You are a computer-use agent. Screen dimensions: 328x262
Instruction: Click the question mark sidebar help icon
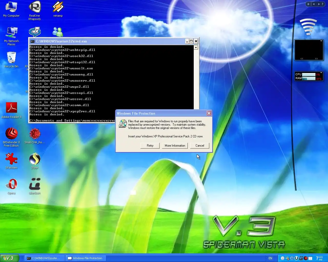(323, 4)
